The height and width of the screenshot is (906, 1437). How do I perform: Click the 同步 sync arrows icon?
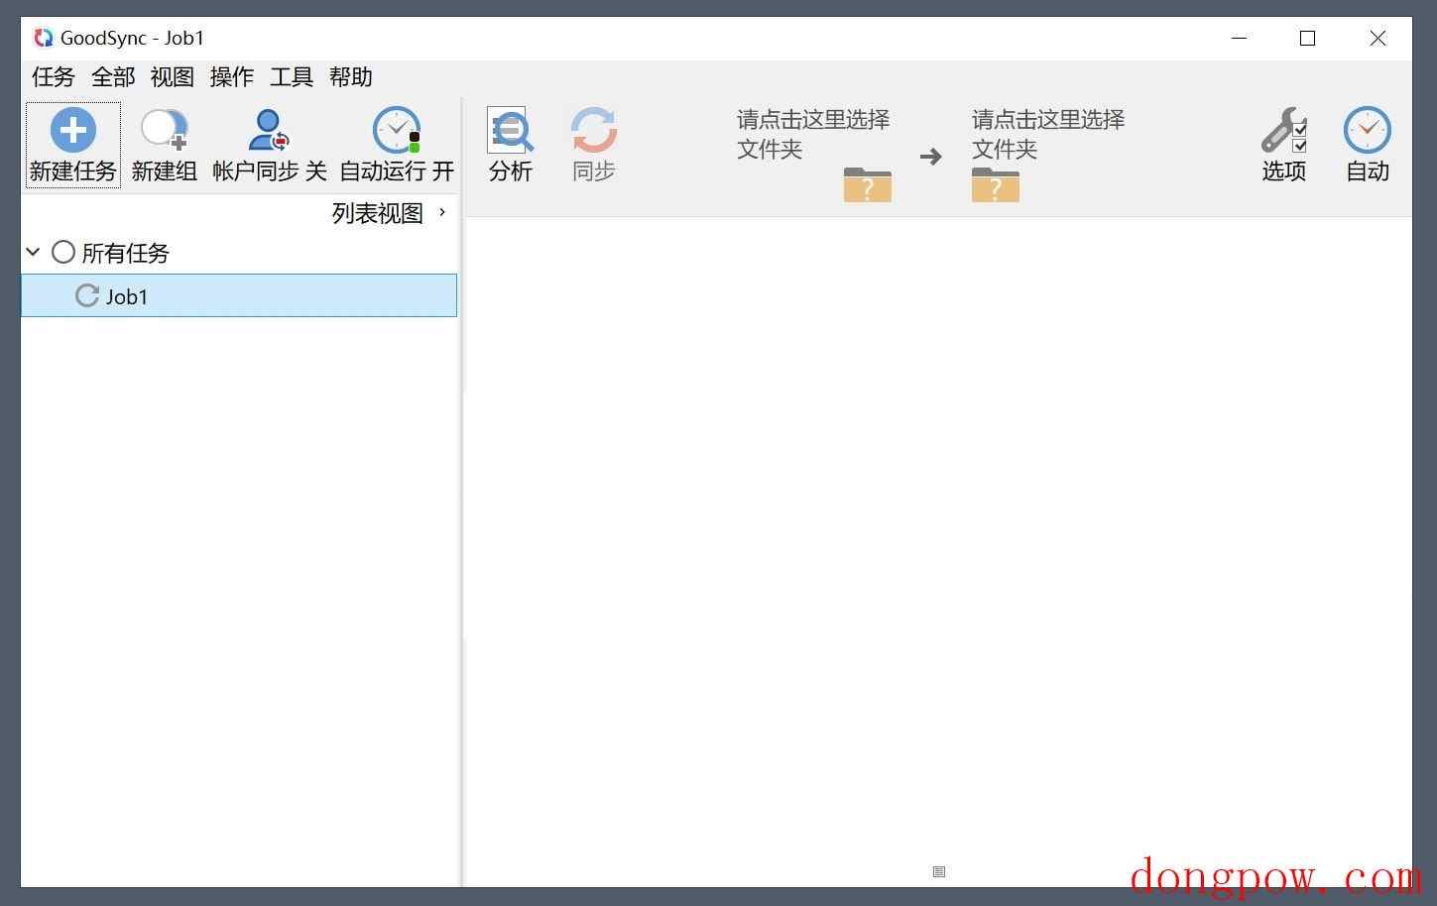pos(594,130)
